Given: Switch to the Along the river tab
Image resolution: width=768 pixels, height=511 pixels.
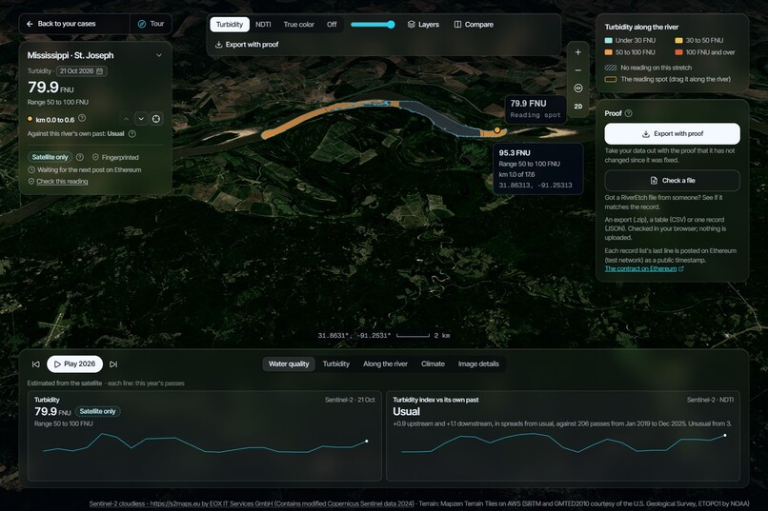Looking at the screenshot, I should pos(386,364).
